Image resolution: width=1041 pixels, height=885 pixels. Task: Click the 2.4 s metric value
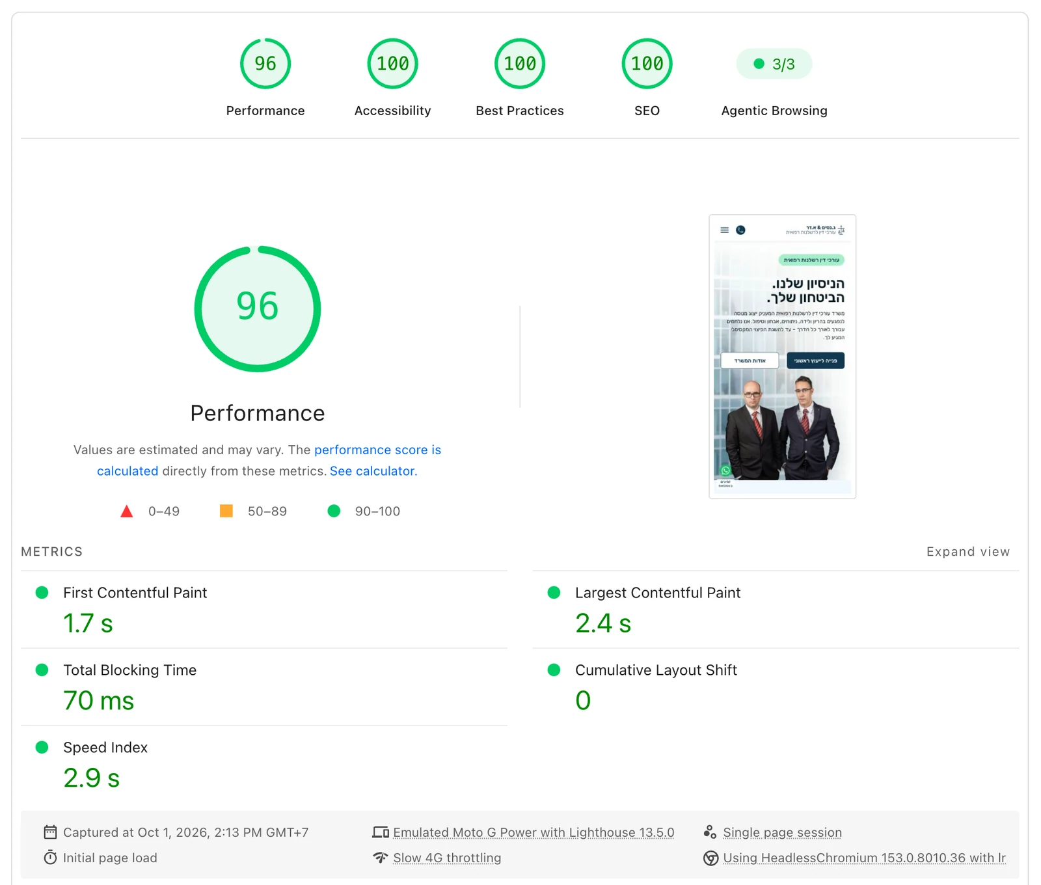point(603,623)
